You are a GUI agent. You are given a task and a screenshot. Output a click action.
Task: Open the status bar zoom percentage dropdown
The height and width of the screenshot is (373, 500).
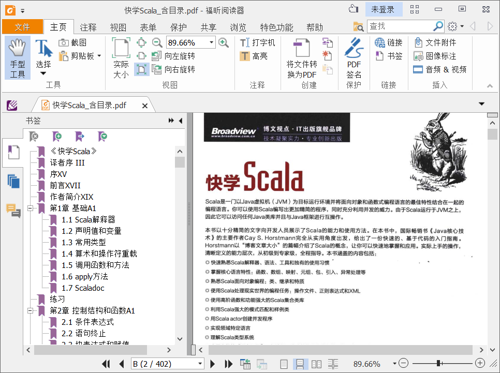click(394, 364)
